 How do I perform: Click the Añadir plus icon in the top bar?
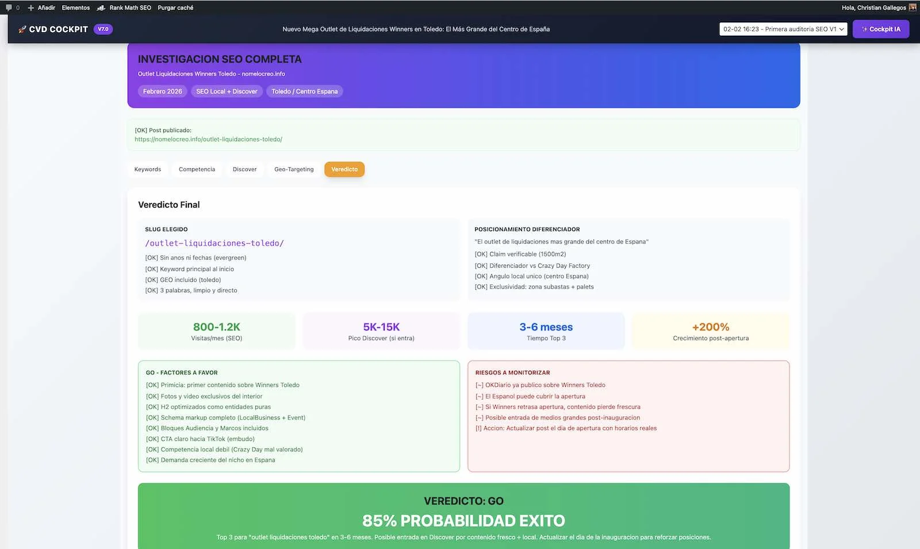tap(32, 7)
